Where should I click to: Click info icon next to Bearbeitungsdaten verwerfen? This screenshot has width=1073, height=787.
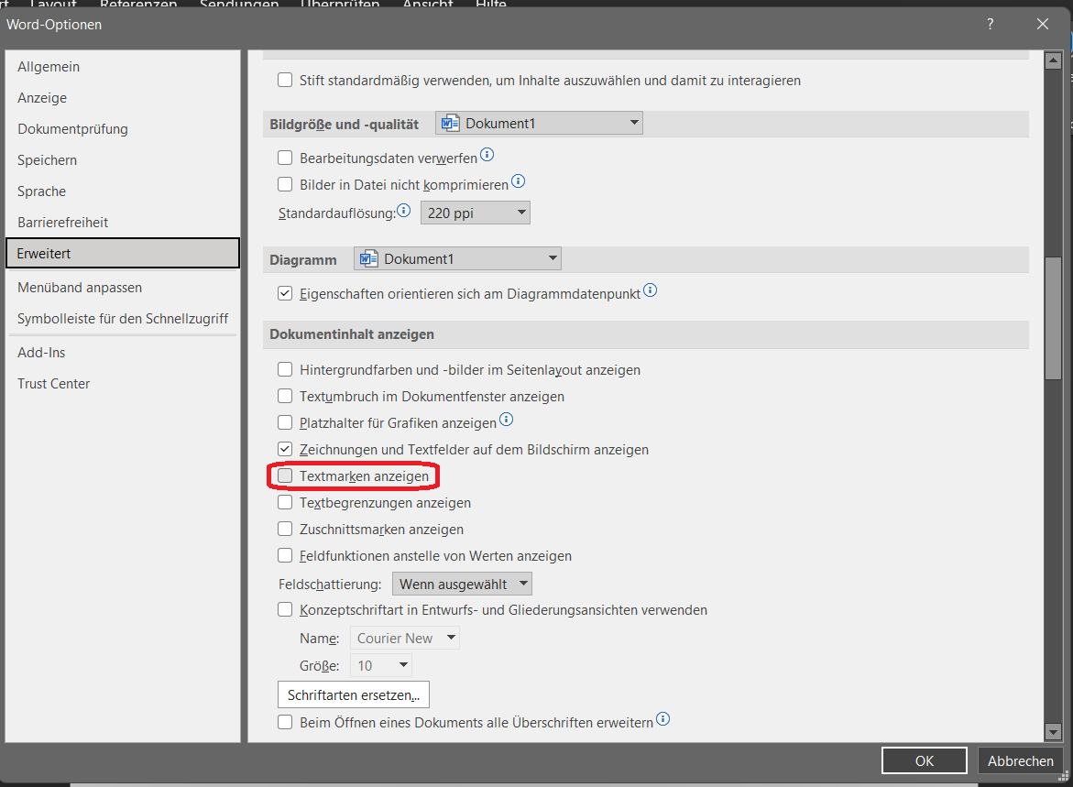click(487, 155)
